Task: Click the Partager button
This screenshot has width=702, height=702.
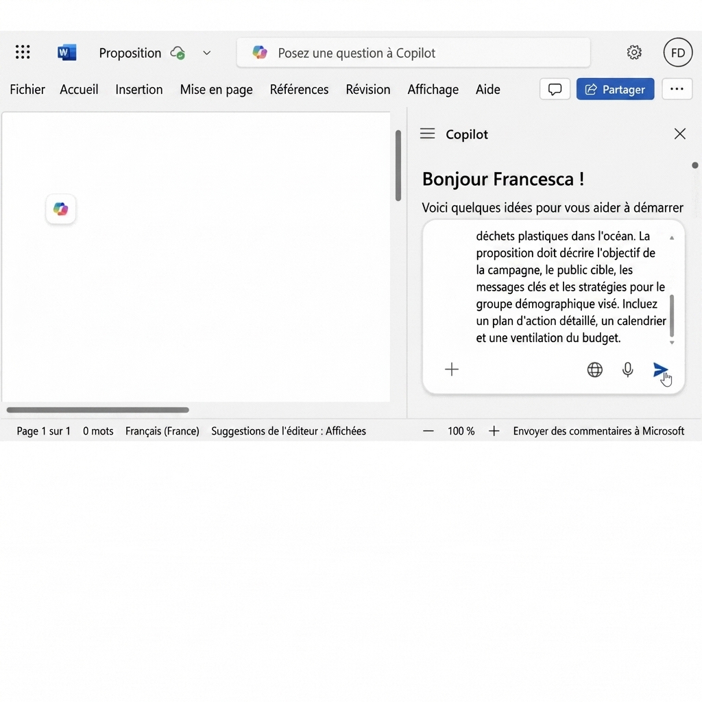Action: (x=615, y=89)
